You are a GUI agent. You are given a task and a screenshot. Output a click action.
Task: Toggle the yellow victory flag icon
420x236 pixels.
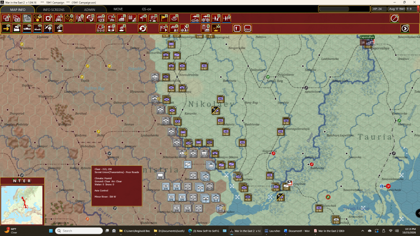pyautogui.click(x=164, y=18)
